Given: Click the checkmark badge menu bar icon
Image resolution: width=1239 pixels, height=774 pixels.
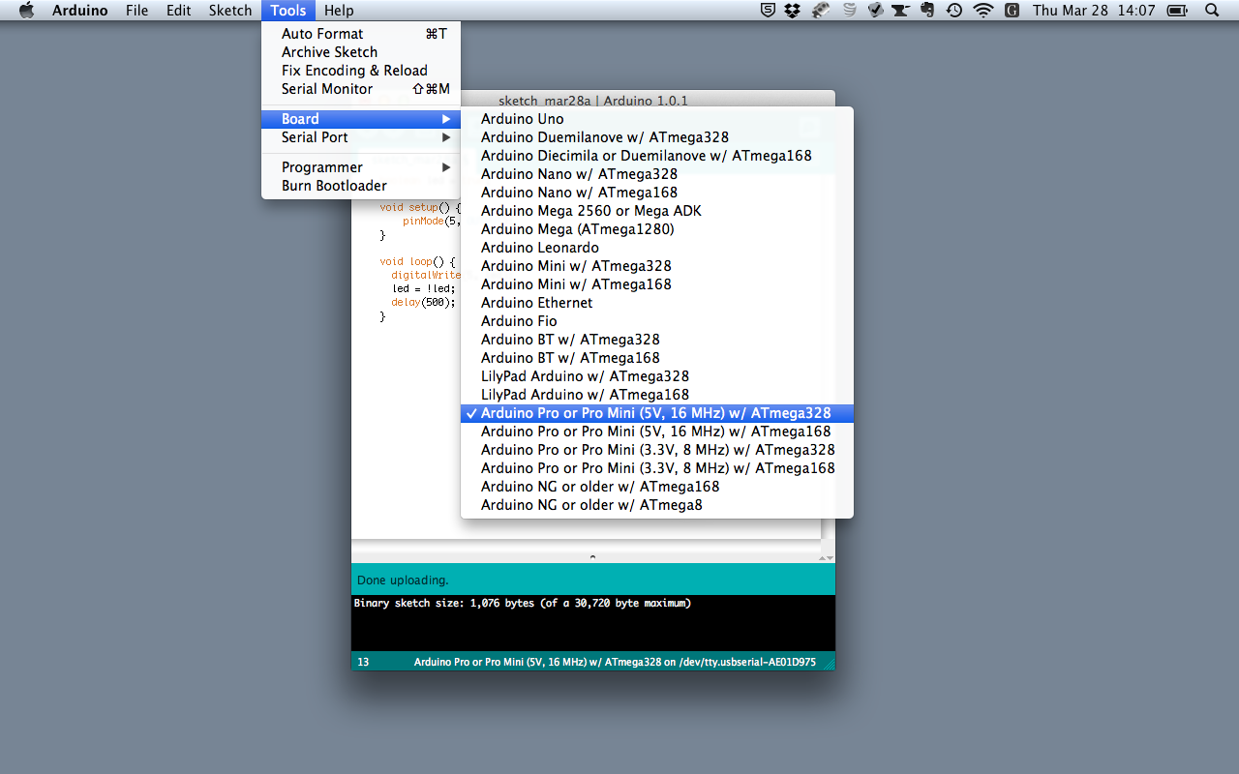Looking at the screenshot, I should point(875,11).
